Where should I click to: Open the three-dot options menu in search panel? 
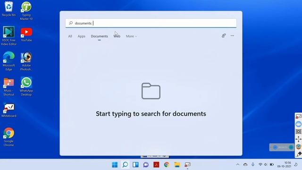coord(232,36)
